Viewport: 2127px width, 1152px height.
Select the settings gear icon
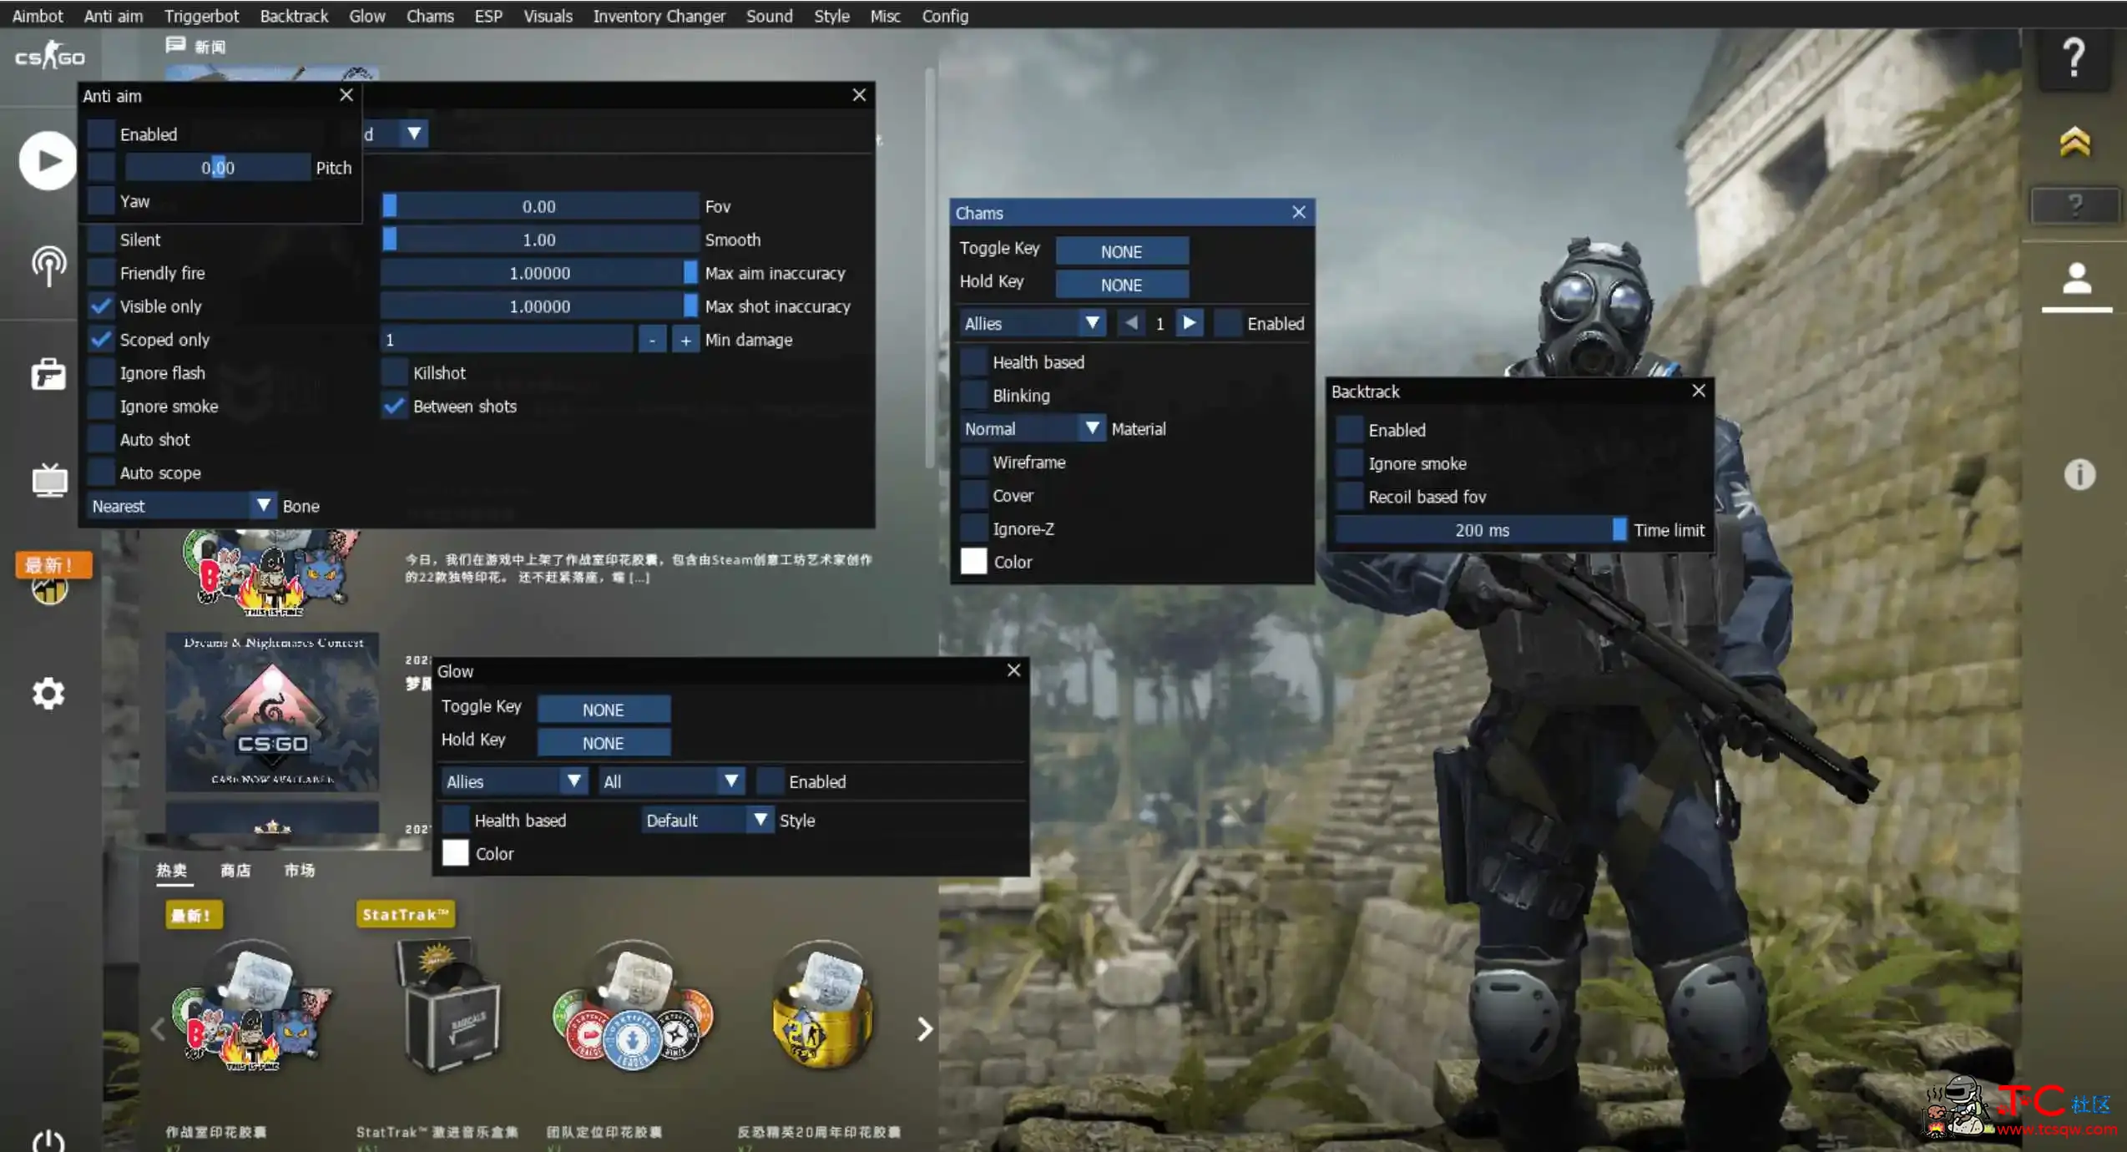(x=47, y=695)
